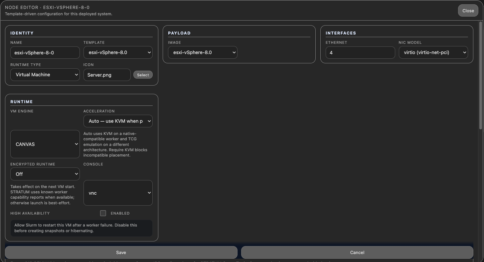Open the Acceleration dropdown

(x=118, y=121)
